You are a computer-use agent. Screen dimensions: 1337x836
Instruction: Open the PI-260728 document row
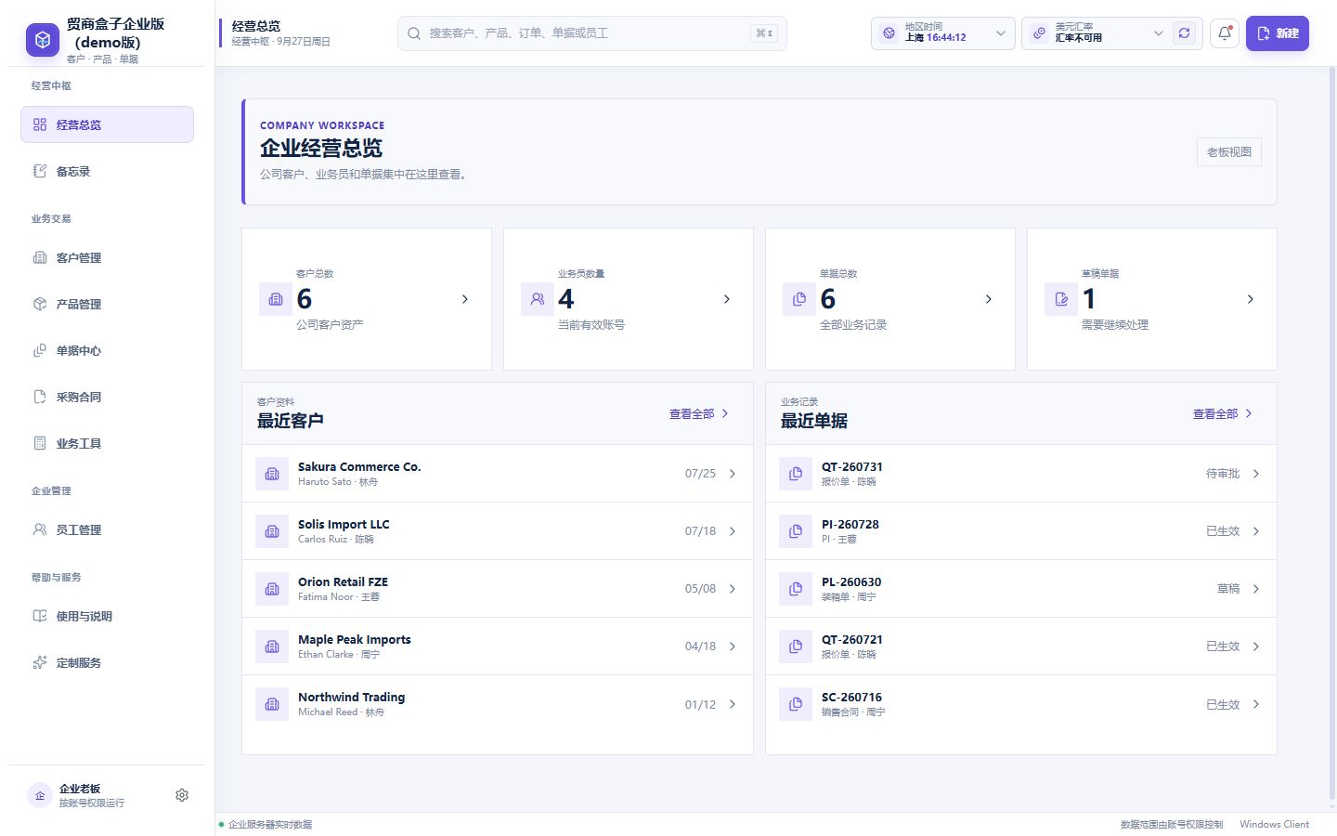(1021, 531)
